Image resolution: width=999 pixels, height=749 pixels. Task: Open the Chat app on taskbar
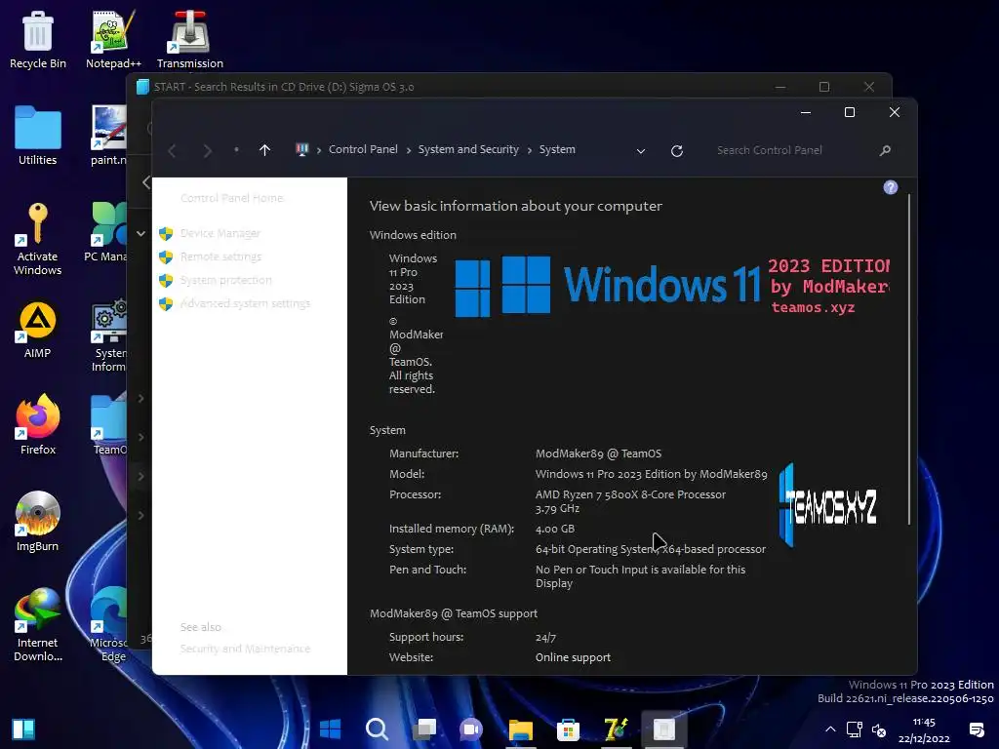pos(471,729)
